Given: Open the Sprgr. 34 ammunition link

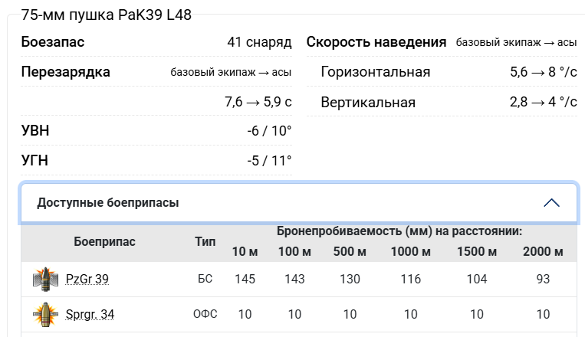Looking at the screenshot, I should (90, 314).
